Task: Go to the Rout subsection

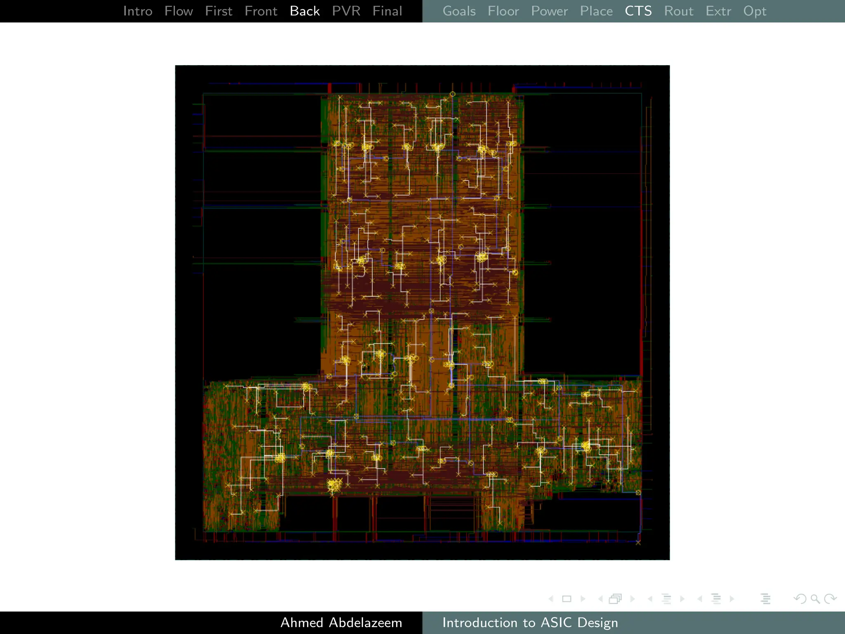Action: click(x=679, y=11)
